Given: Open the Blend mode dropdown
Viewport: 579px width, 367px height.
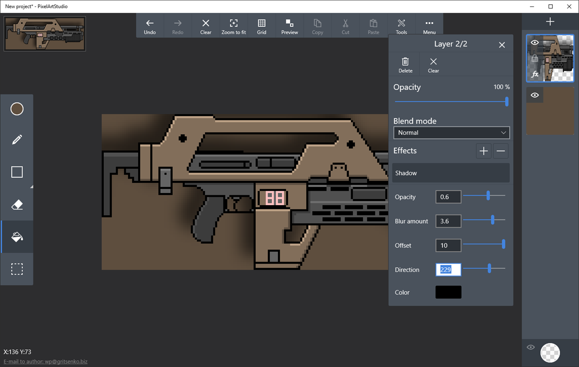Looking at the screenshot, I should coord(451,132).
